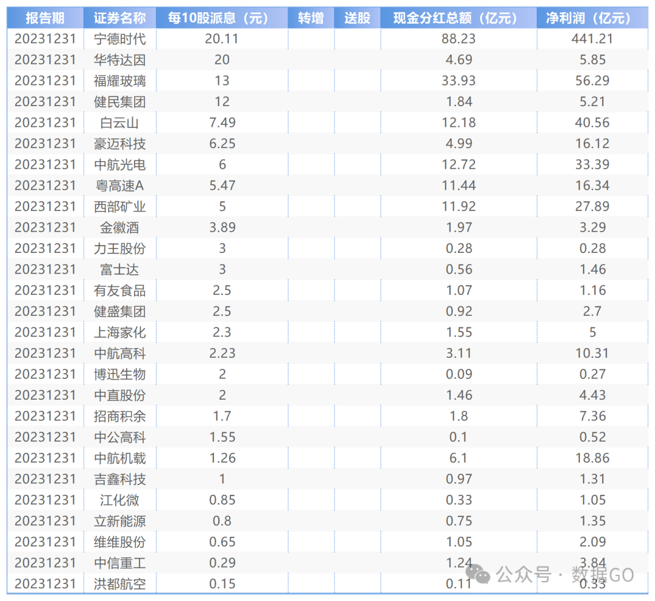The image size is (655, 601).
Task: Click the dividend value 0.15
Action: [222, 584]
